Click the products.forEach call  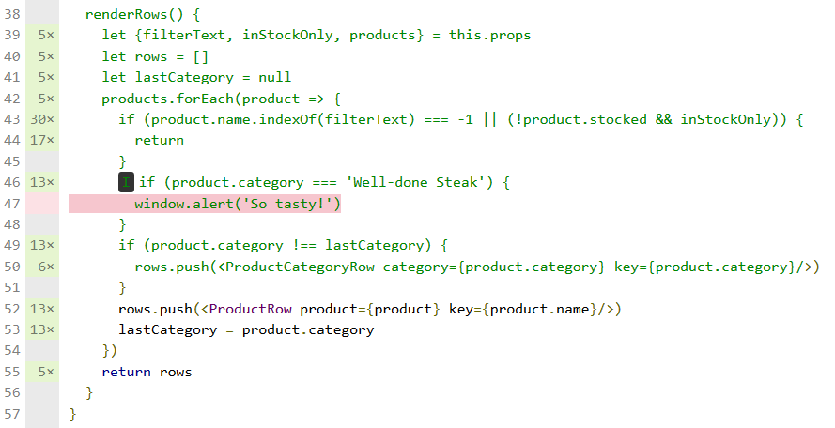pyautogui.click(x=165, y=99)
